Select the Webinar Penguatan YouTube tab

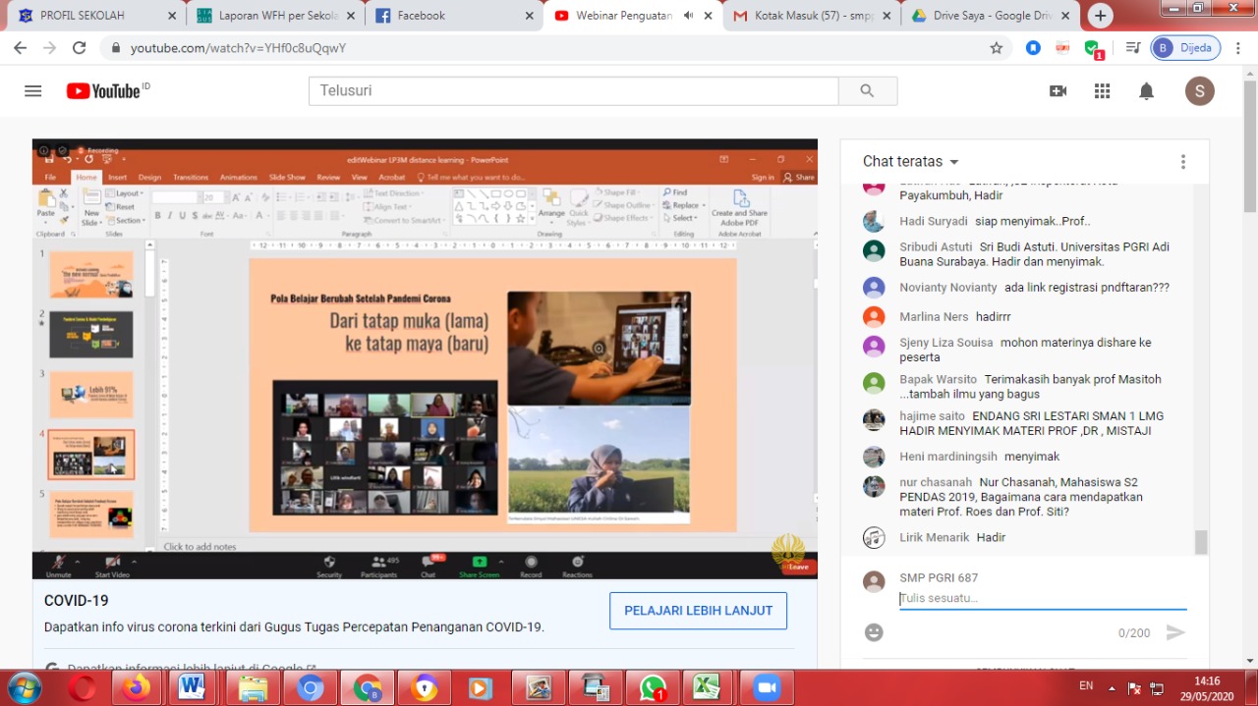[633, 16]
